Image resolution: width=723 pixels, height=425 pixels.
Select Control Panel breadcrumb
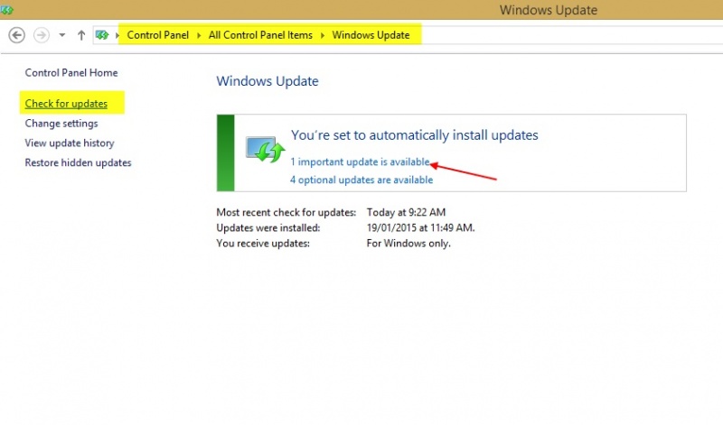157,35
